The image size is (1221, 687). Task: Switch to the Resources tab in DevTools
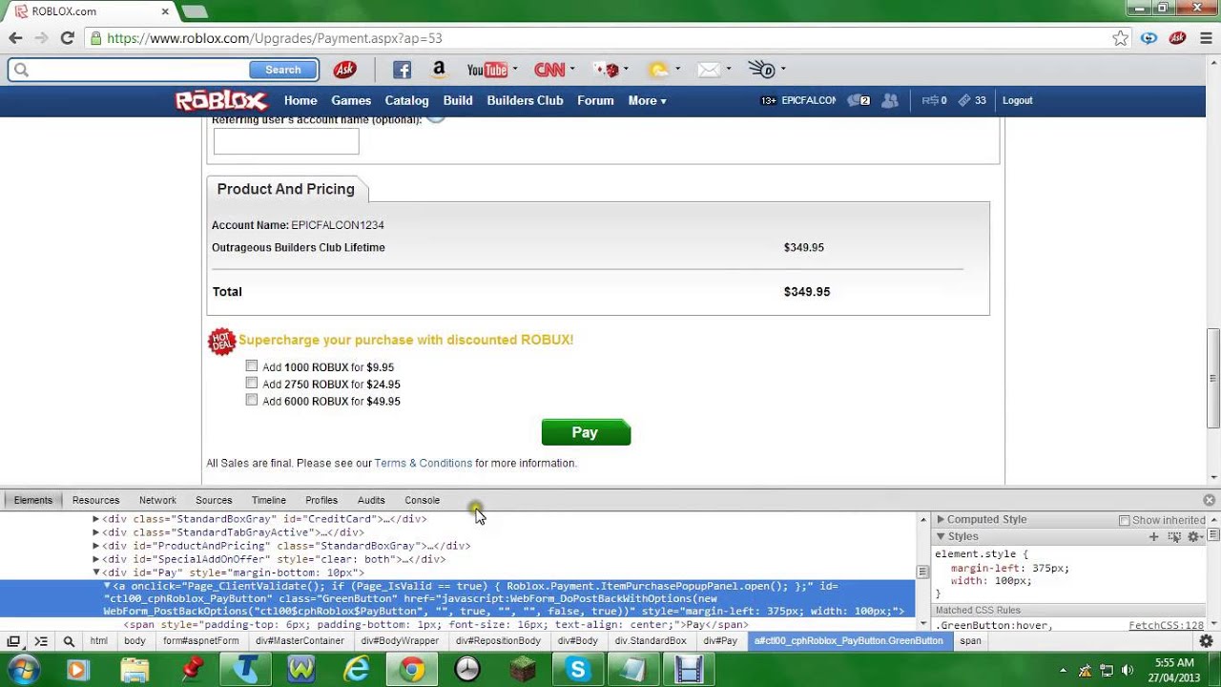pyautogui.click(x=96, y=500)
